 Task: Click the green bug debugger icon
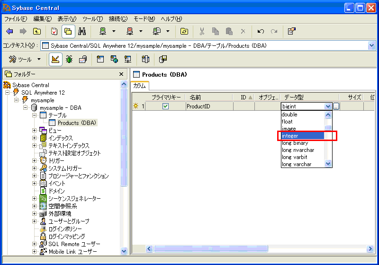coord(69,59)
